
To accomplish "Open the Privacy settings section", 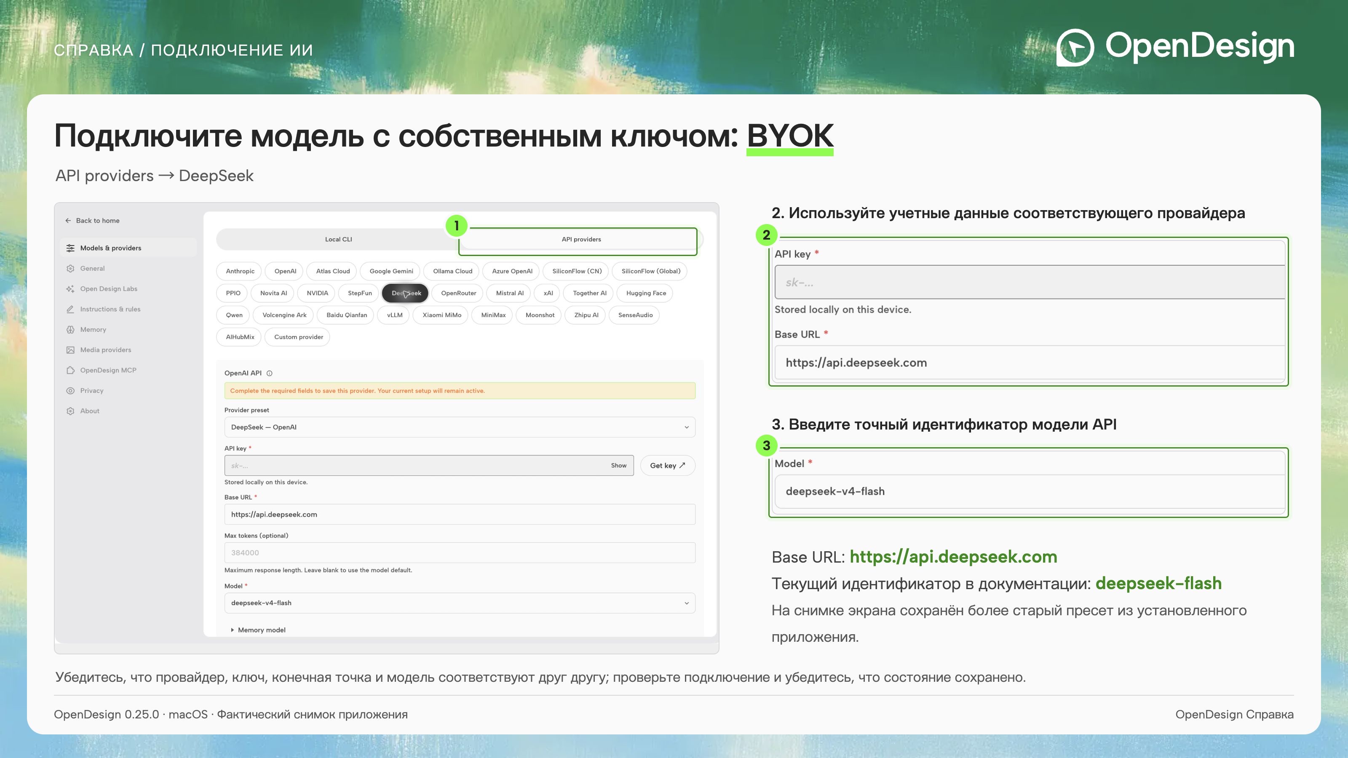I will 128,391.
